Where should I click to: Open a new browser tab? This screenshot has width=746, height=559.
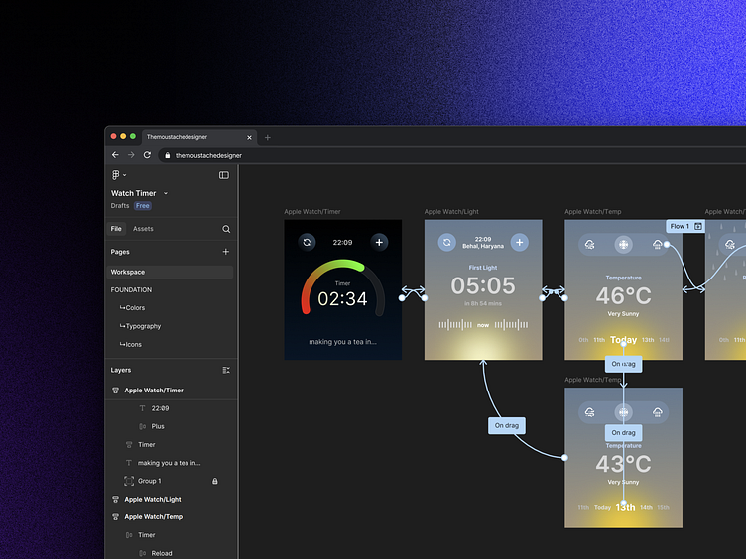268,137
